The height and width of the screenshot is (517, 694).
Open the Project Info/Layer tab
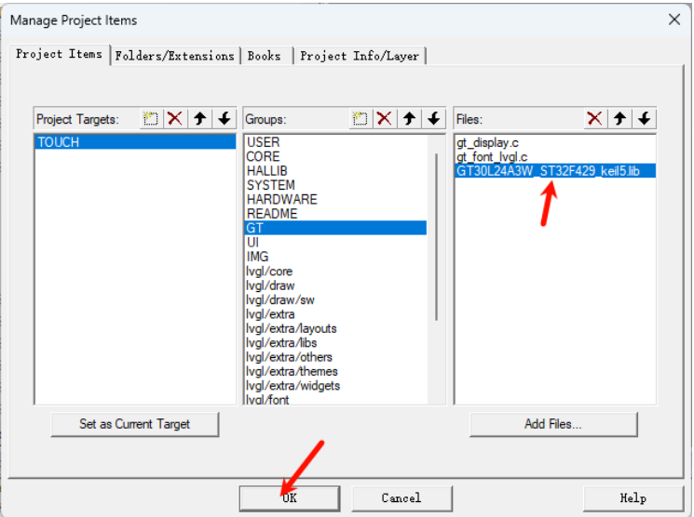[360, 56]
